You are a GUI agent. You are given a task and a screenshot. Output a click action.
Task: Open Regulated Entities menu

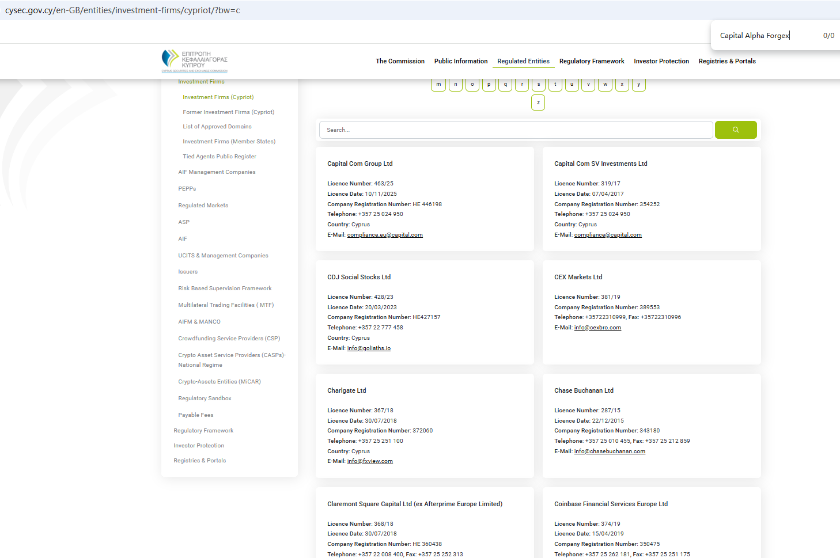click(x=523, y=61)
